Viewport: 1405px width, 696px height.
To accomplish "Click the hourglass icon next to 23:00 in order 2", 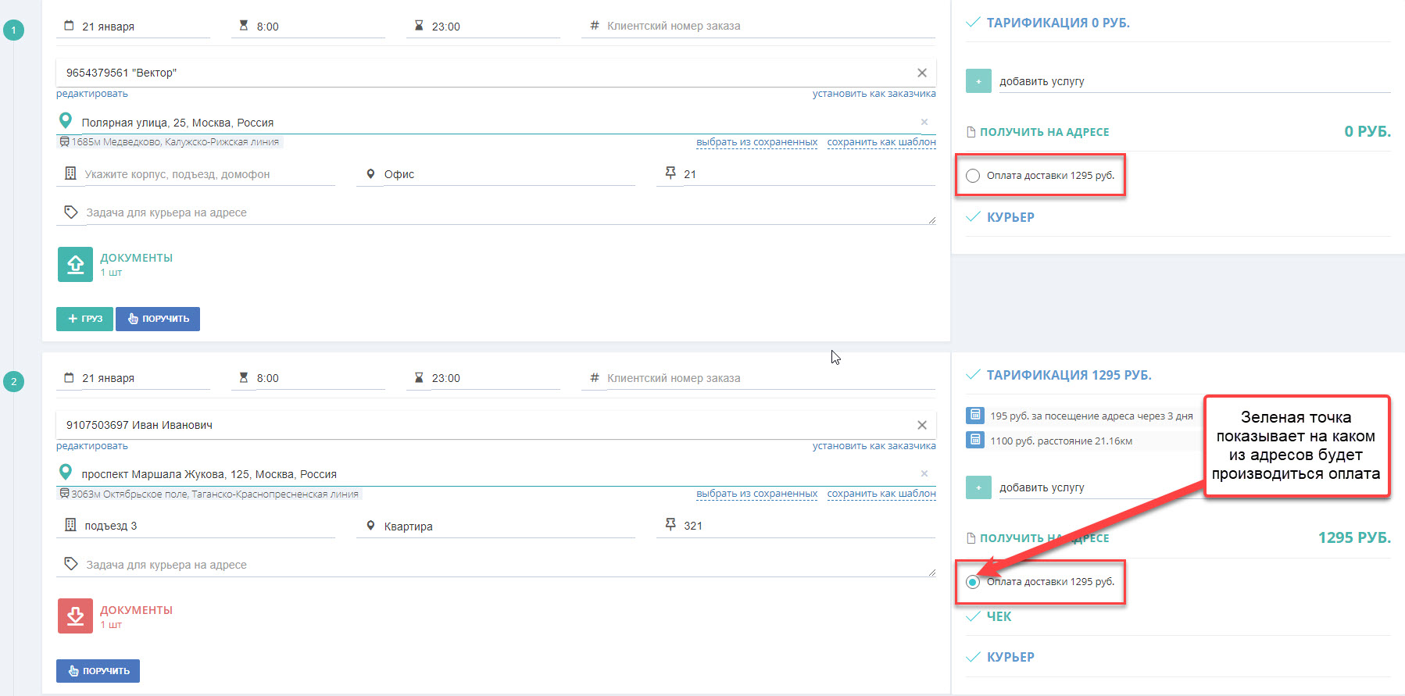I will coord(419,378).
